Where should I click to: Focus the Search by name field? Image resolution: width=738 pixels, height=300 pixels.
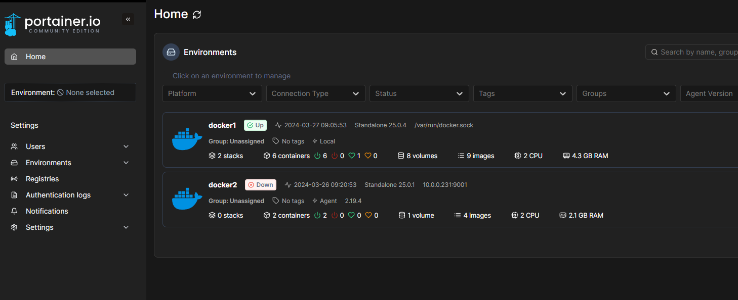[692, 52]
